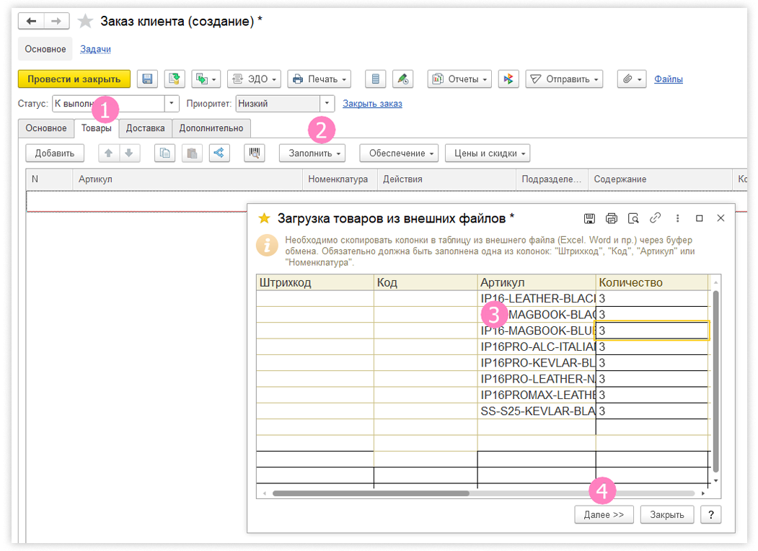Click the copy rows icon
Screen dimensions: 758x551
click(x=166, y=153)
